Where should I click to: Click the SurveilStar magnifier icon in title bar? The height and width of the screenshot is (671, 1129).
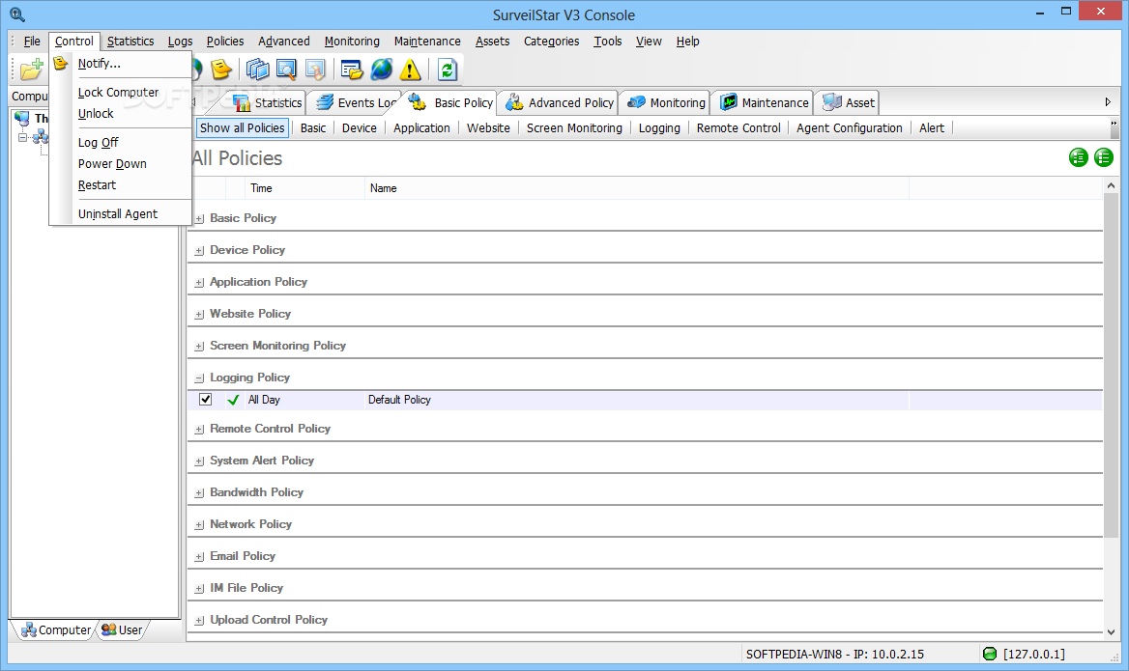click(17, 14)
